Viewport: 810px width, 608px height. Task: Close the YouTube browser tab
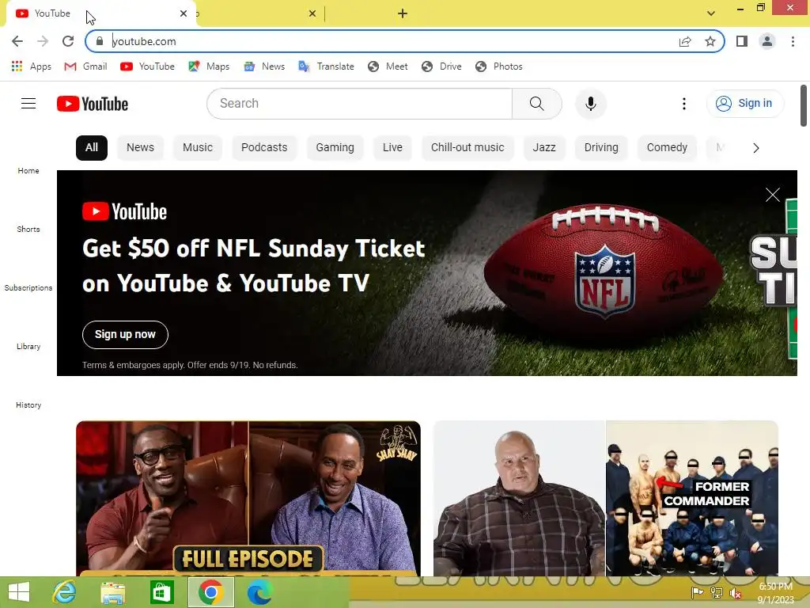[x=184, y=13]
